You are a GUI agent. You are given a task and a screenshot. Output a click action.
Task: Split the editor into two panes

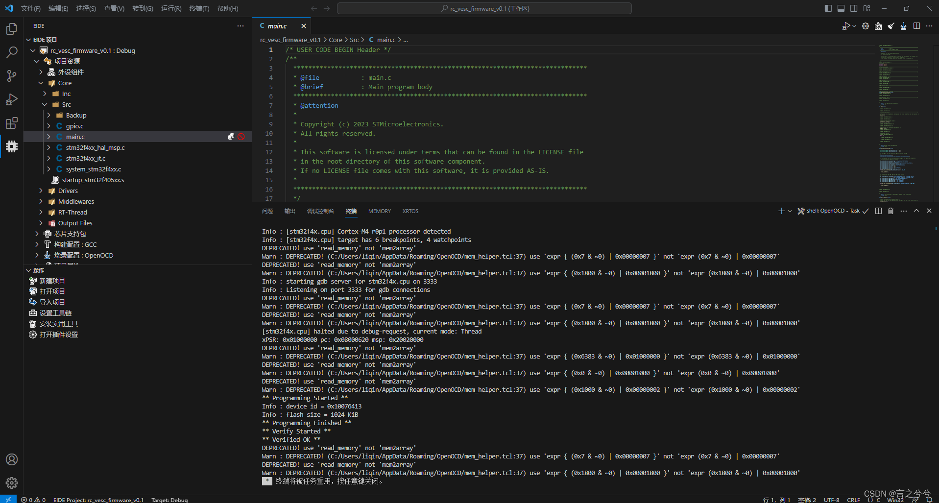point(916,26)
